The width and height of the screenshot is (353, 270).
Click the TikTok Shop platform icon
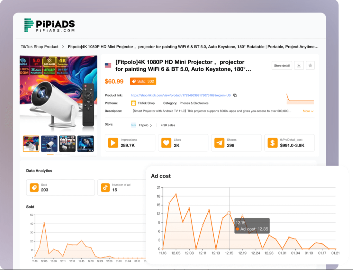pos(134,103)
